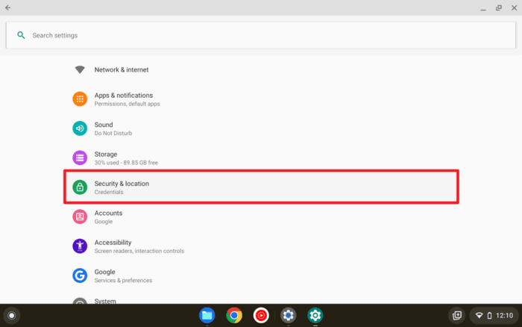Open Security & location
Viewport: 522px width, 327px height.
(x=261, y=187)
